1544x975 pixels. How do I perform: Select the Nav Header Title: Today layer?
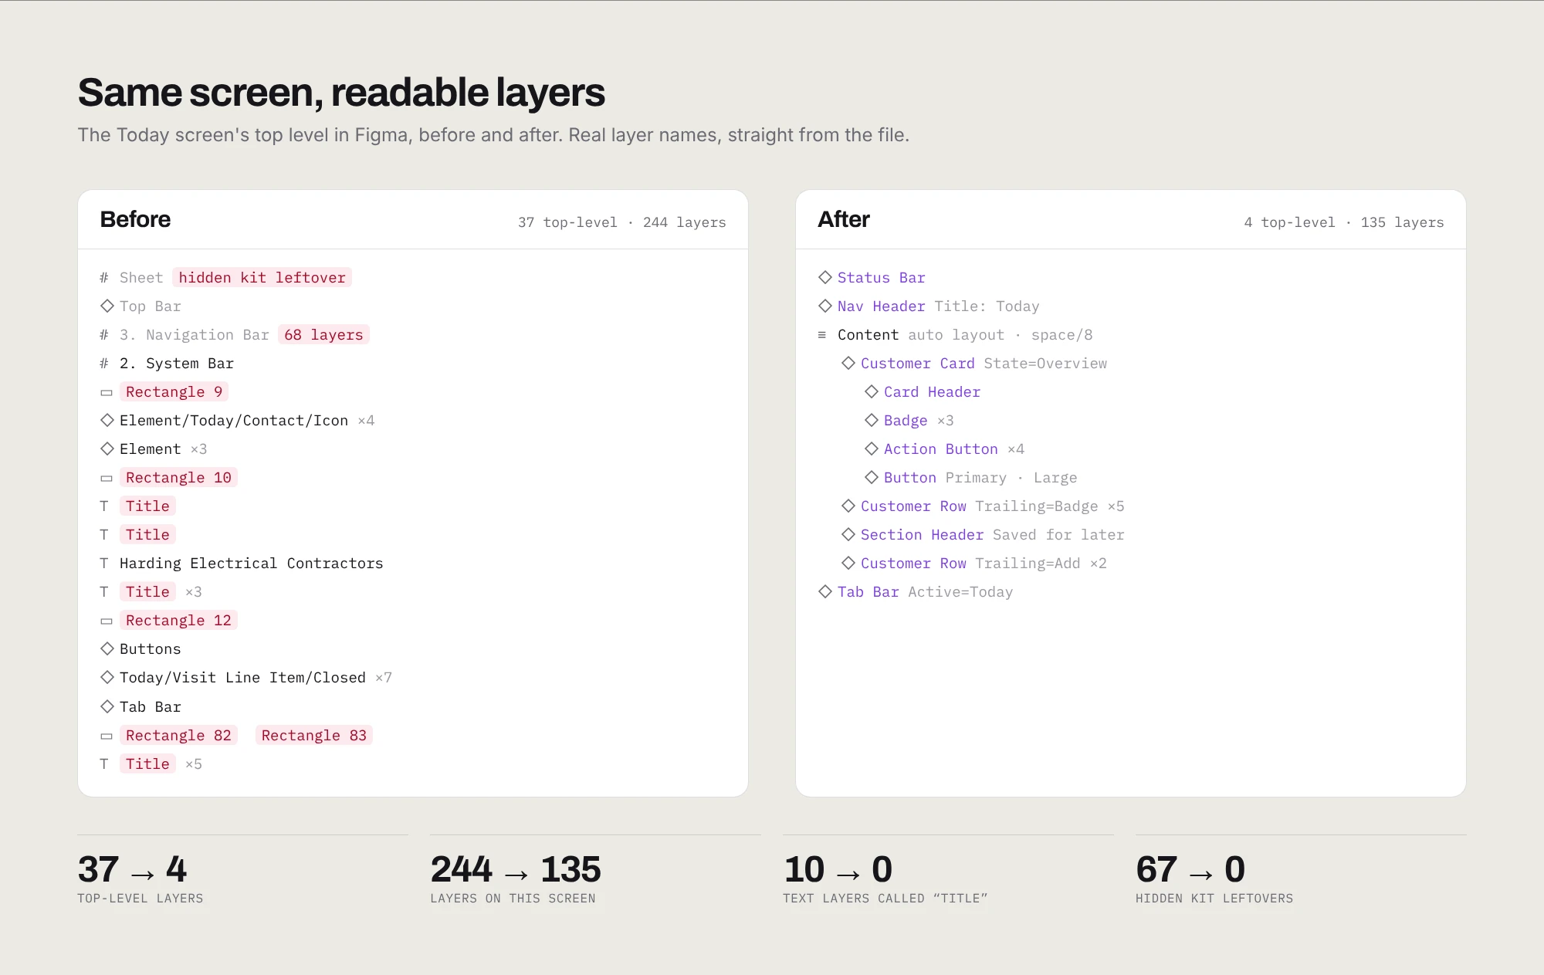pyautogui.click(x=929, y=306)
